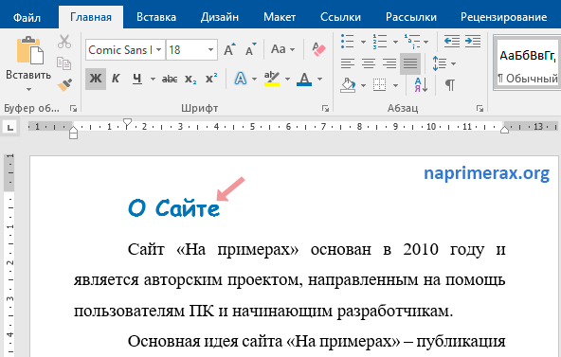
Task: Expand the bullets dropdown arrow
Action: pyautogui.click(x=363, y=43)
